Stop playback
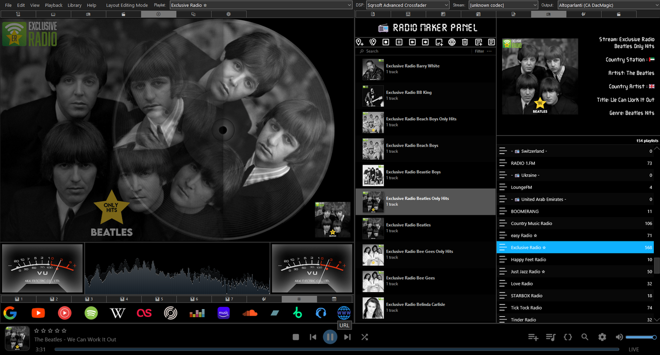The height and width of the screenshot is (355, 660). point(296,337)
